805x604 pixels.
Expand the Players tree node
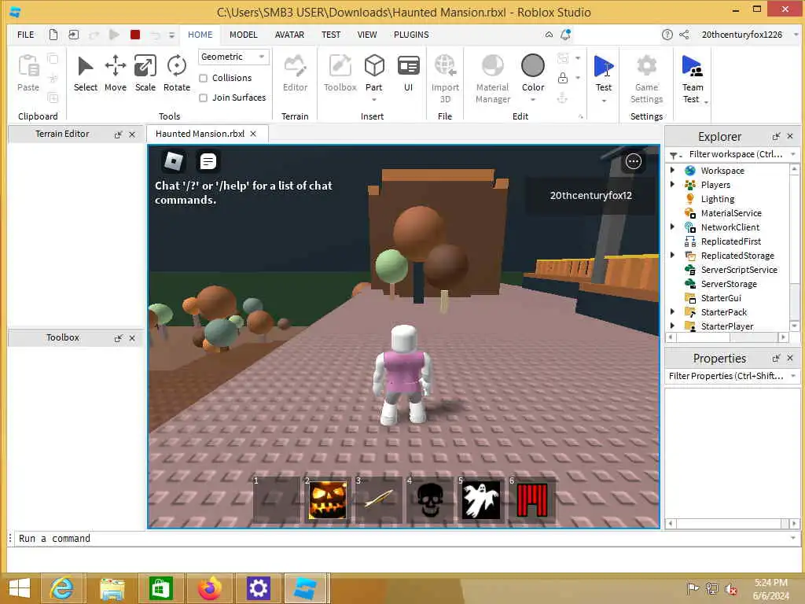pos(673,184)
